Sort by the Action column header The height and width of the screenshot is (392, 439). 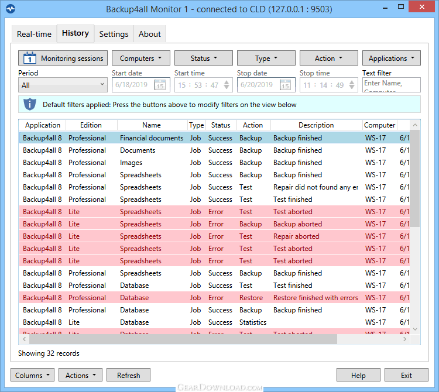click(253, 125)
